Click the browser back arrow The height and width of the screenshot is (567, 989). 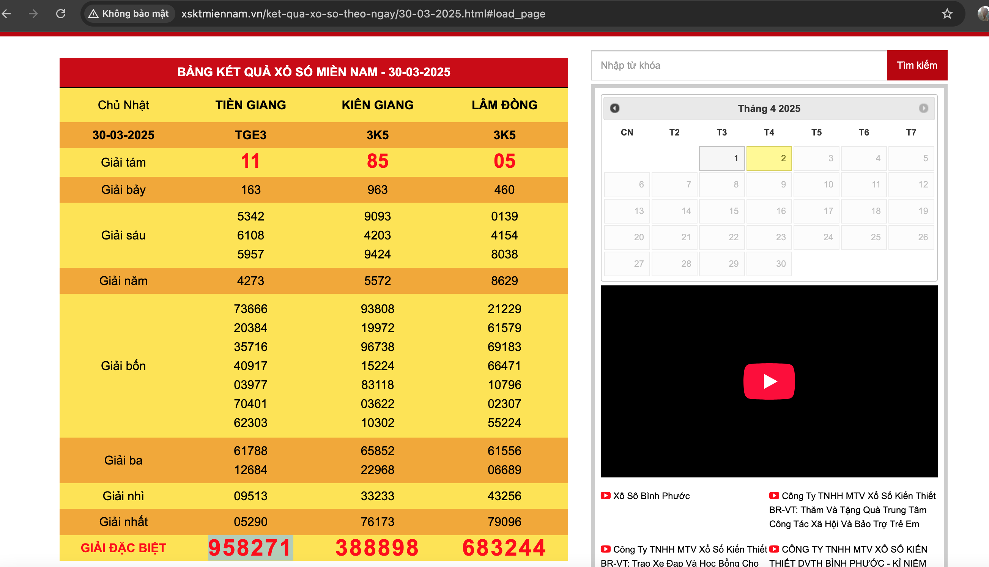pos(6,14)
